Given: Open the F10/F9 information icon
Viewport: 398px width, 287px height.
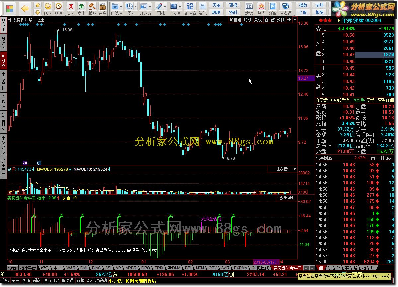Looking at the screenshot, I should pos(144,6).
